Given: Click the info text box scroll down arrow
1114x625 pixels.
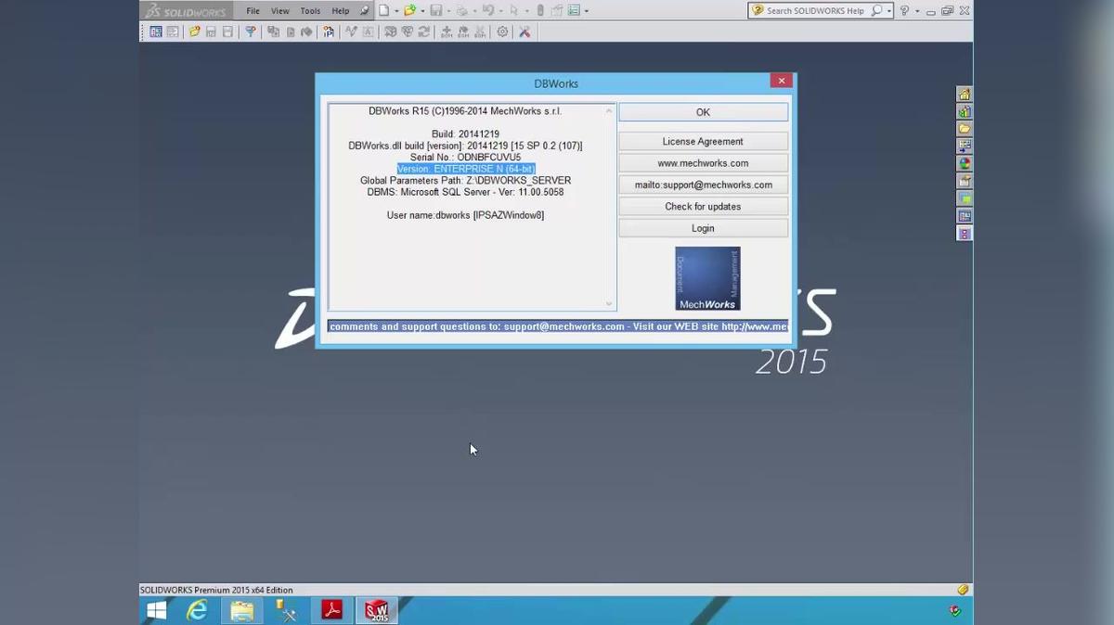Looking at the screenshot, I should coord(609,303).
